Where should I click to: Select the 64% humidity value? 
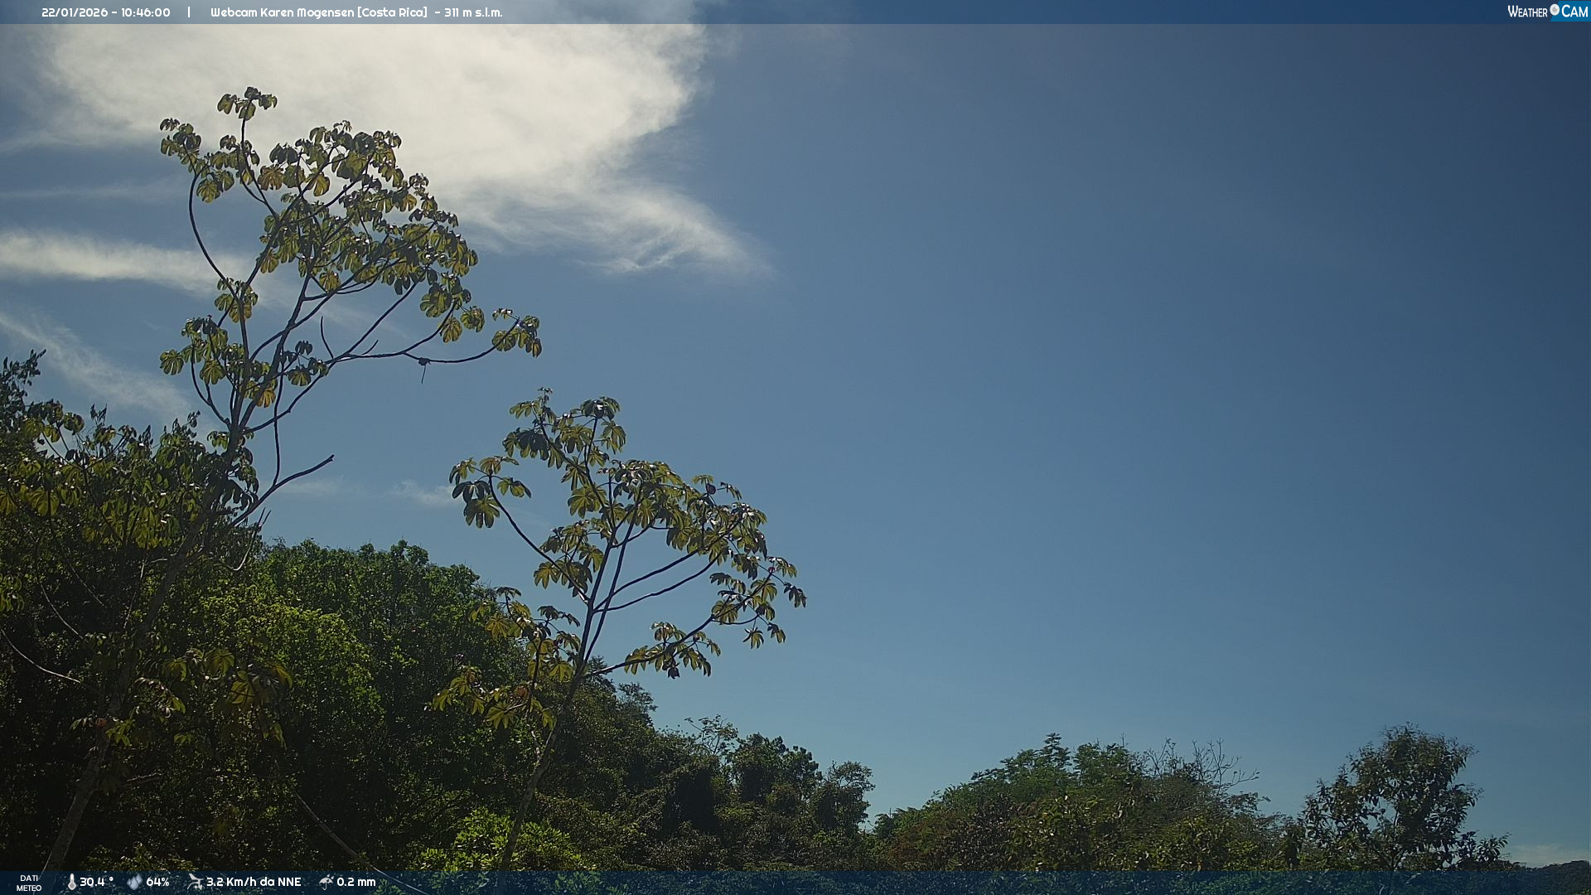(157, 882)
